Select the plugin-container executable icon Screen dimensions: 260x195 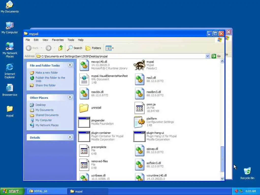pyautogui.click(x=84, y=136)
